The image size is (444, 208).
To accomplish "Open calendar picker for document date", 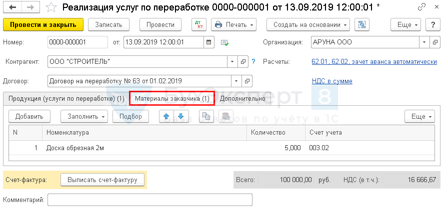I will coord(208,42).
